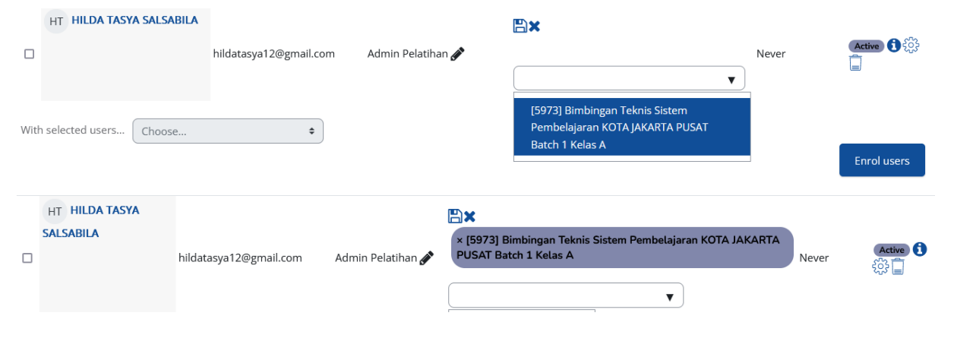Screen dimensions: 973x338
Task: Open enrolment settings gear in the upper row
Action: [911, 46]
